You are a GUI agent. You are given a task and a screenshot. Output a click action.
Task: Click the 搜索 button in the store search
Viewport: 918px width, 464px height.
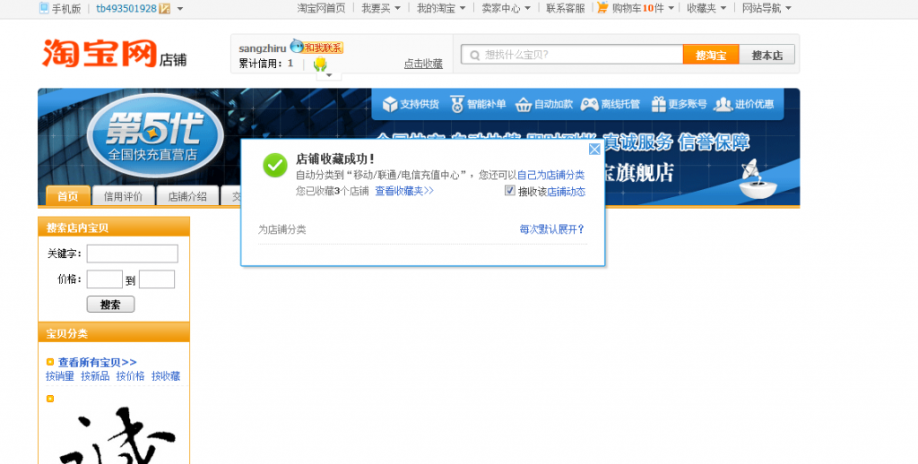pyautogui.click(x=110, y=305)
